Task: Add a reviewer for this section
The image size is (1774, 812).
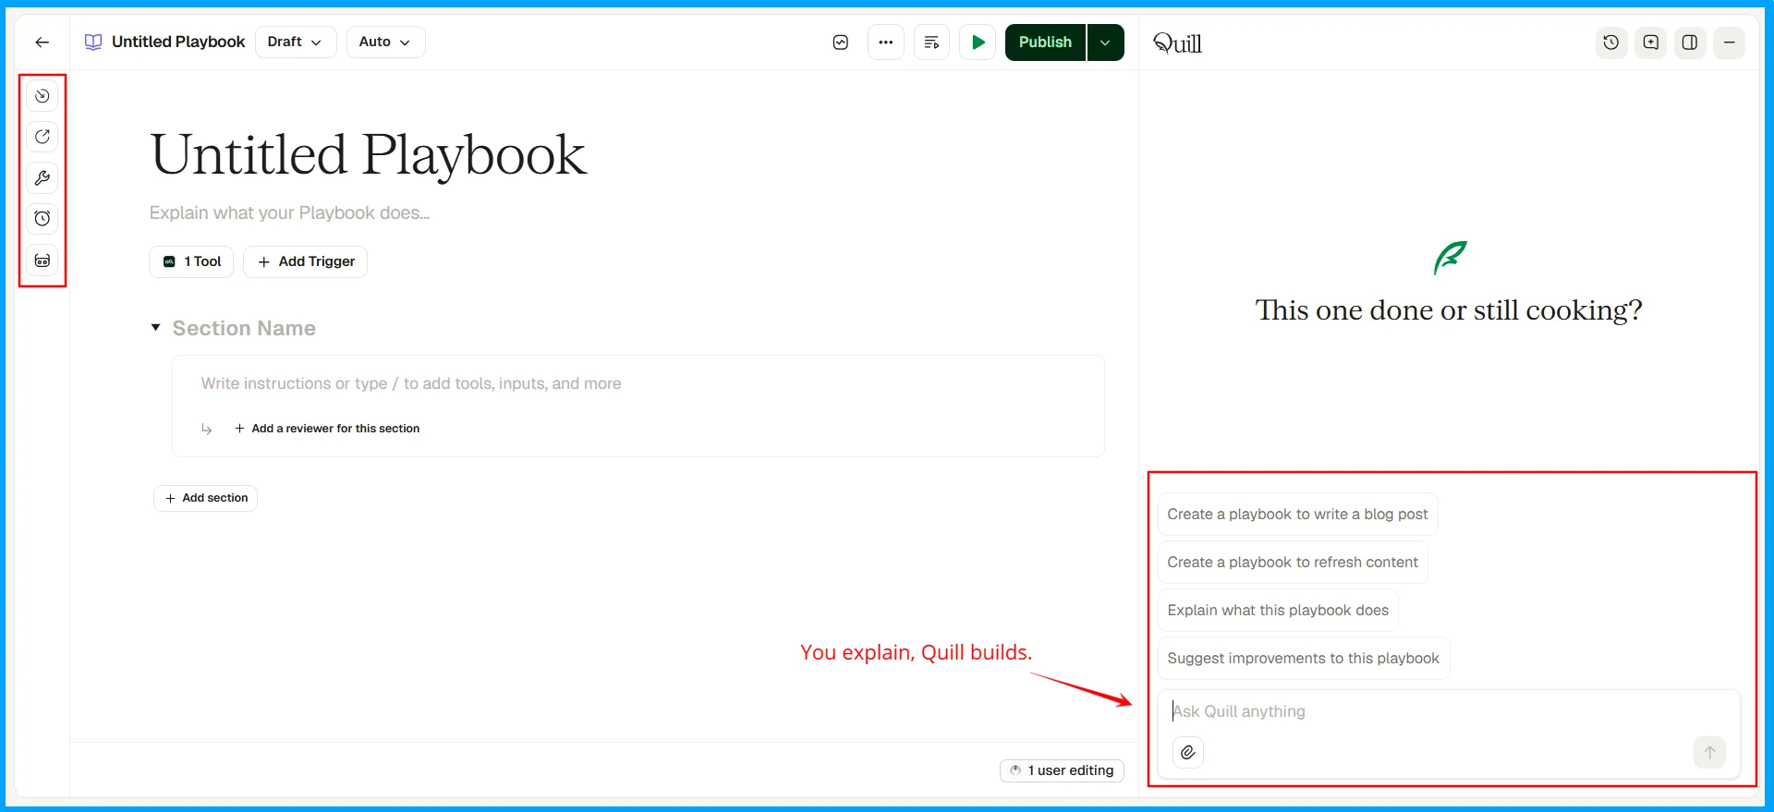Action: (x=327, y=429)
